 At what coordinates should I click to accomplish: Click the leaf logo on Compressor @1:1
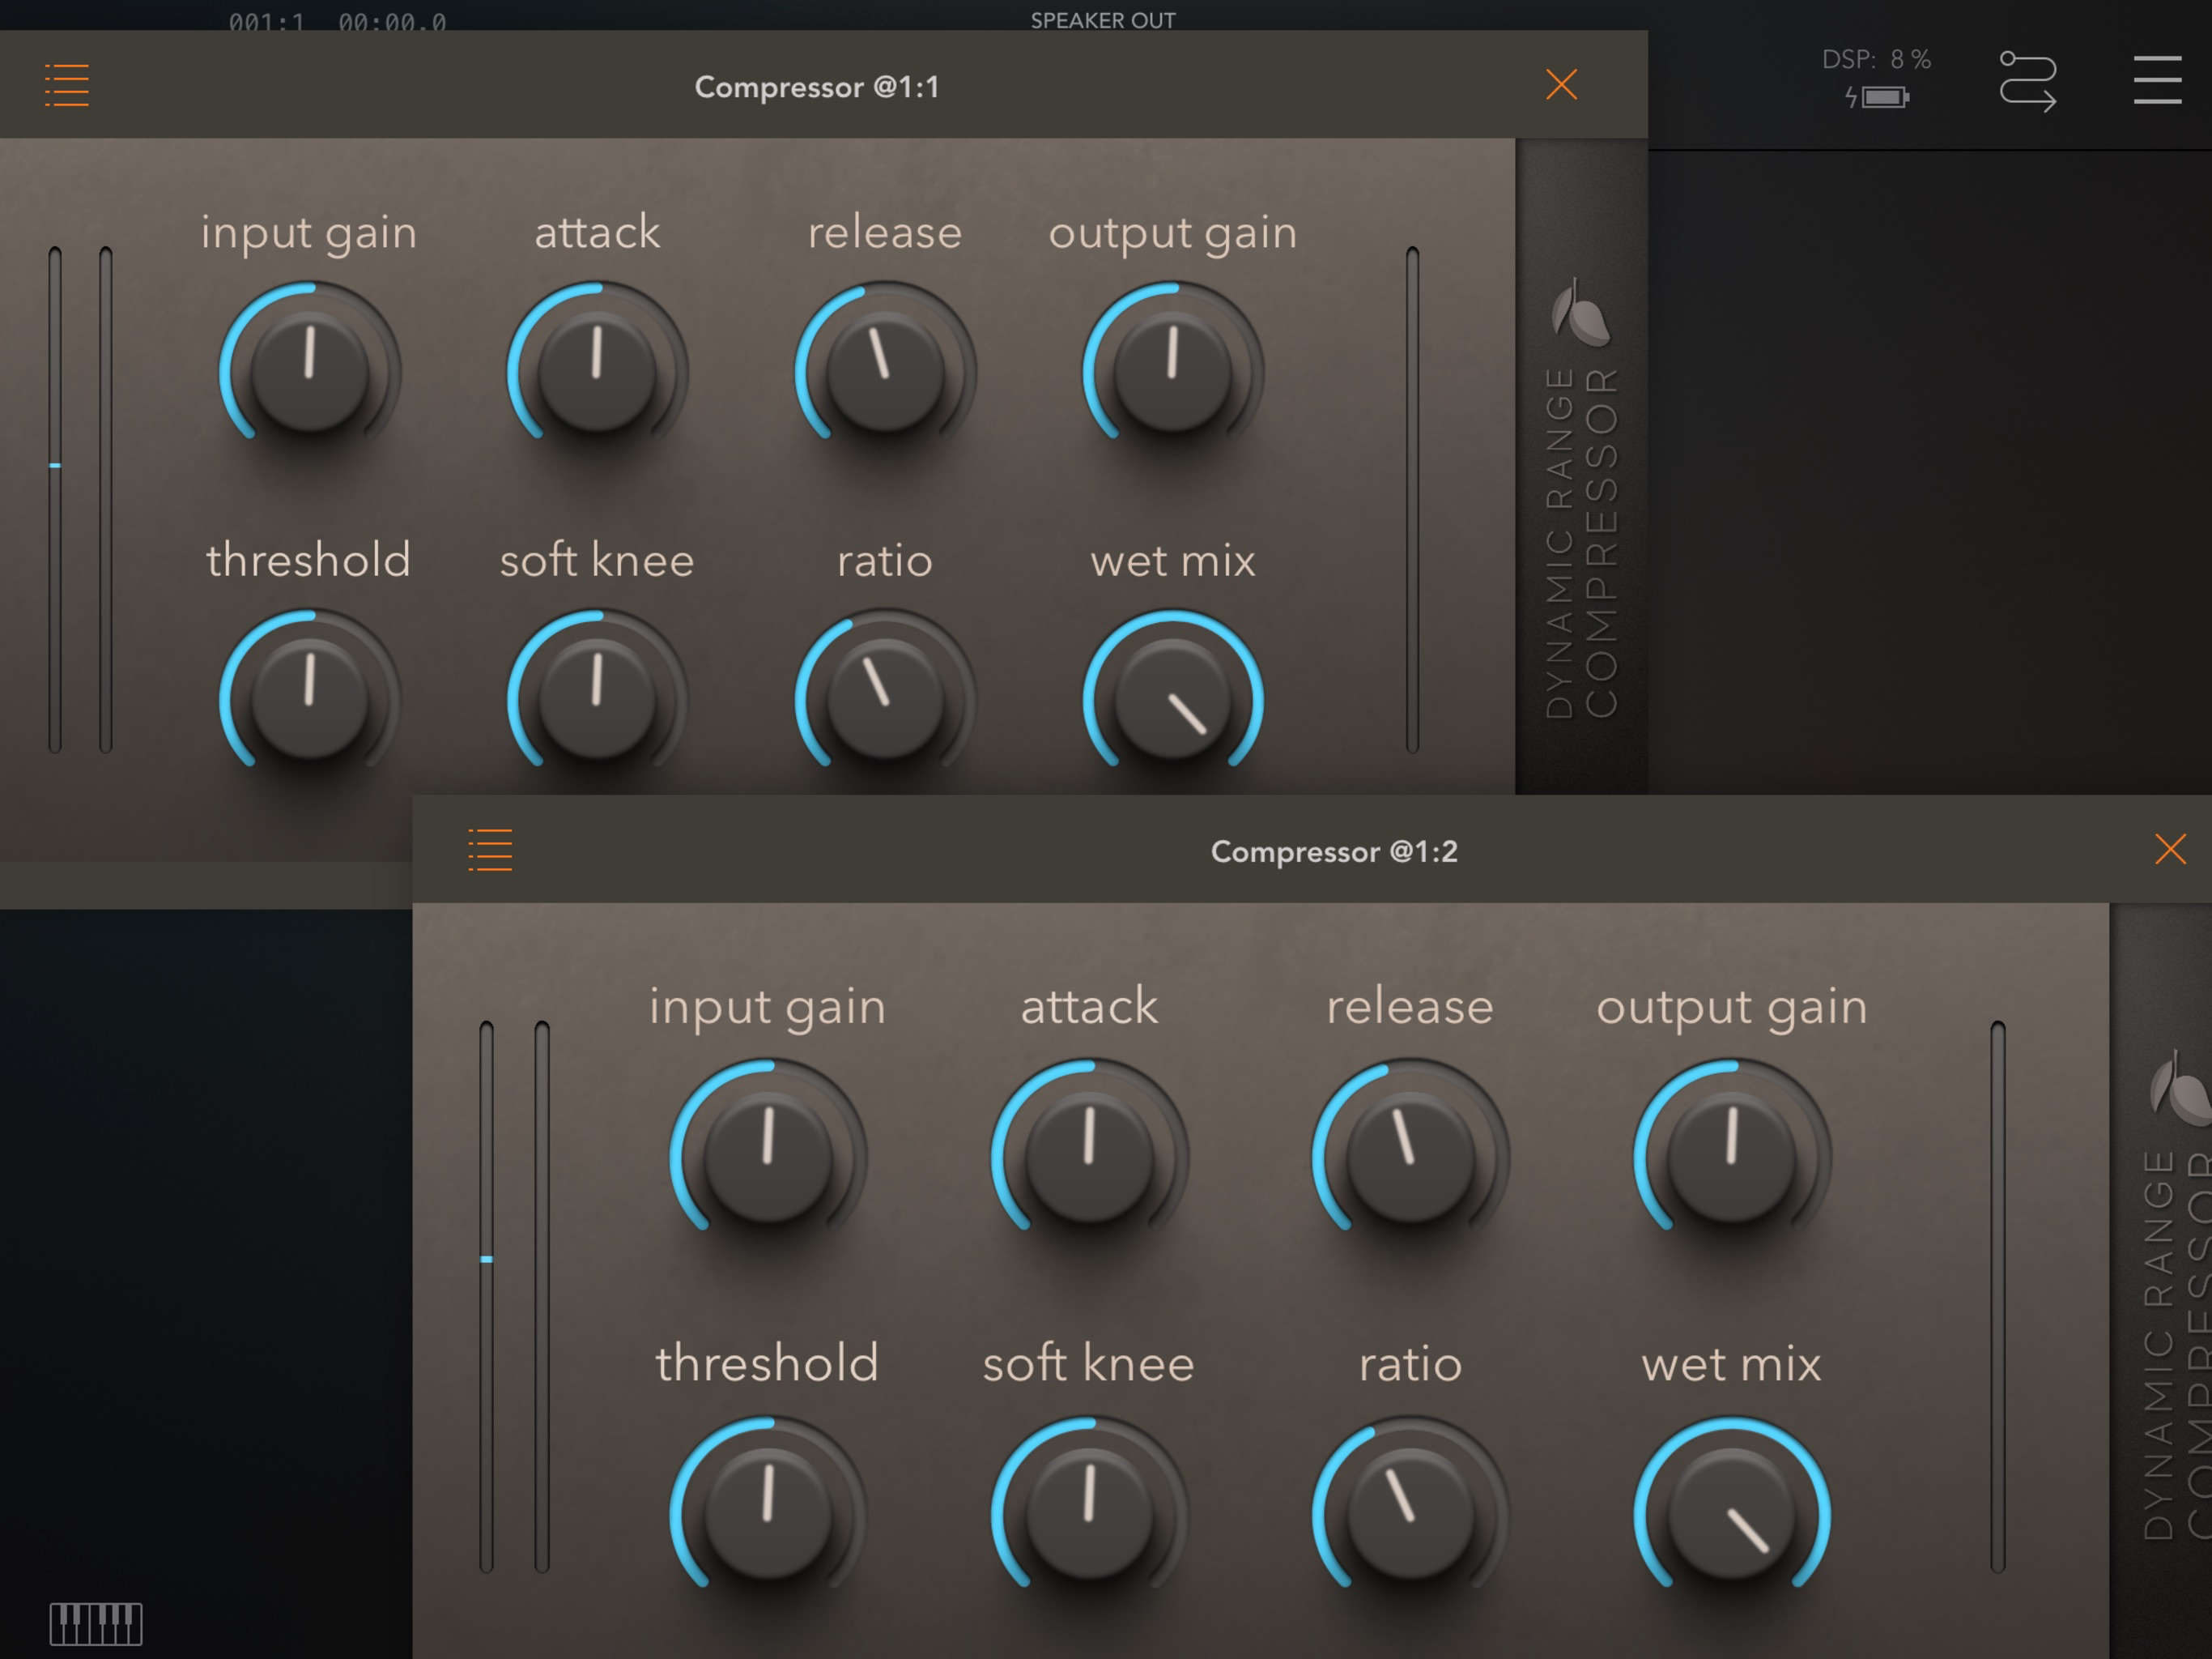pyautogui.click(x=1580, y=313)
